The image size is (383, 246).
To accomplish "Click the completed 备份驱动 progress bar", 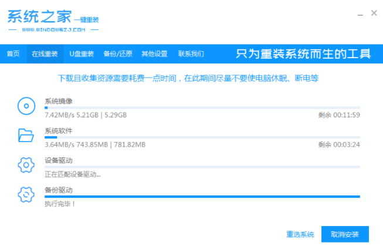I will (202, 197).
